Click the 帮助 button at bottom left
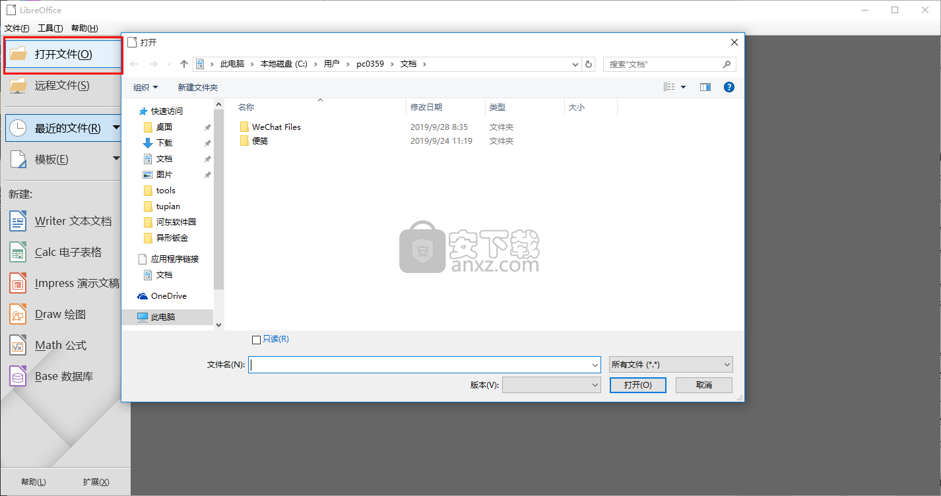Screen dimensions: 941x496 33,482
